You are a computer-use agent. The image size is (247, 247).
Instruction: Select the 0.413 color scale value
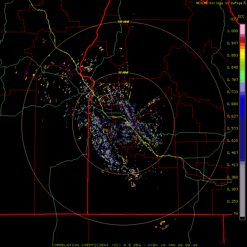pyautogui.click(x=232, y=165)
